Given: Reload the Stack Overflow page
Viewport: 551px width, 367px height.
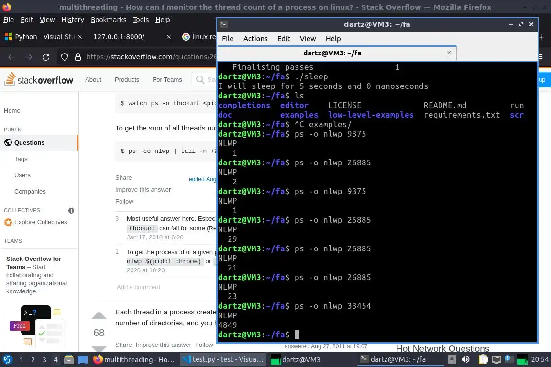Looking at the screenshot, I should coord(46,57).
